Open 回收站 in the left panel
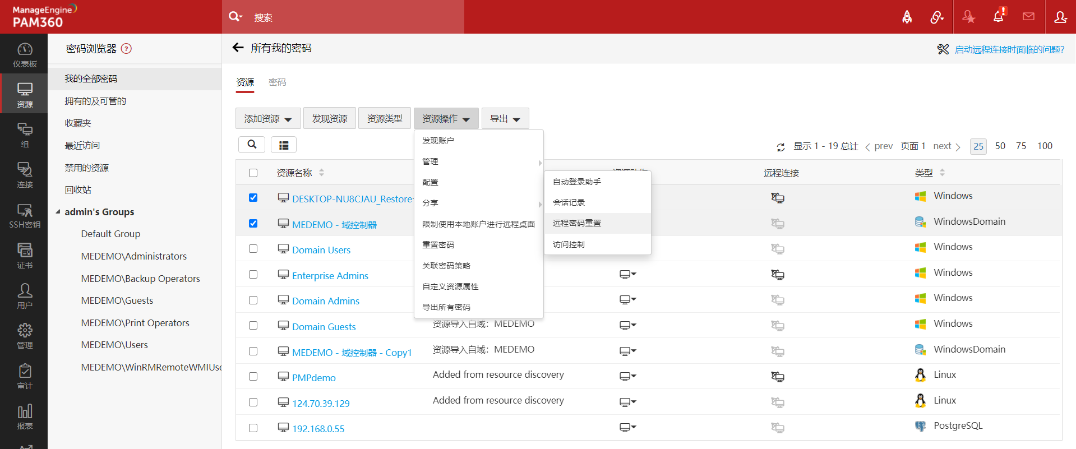This screenshot has width=1076, height=449. coord(78,189)
